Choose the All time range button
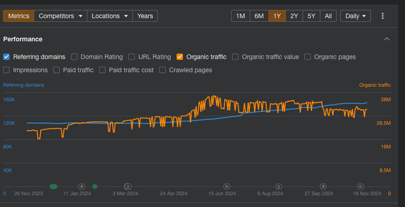405x207 pixels. coord(328,16)
